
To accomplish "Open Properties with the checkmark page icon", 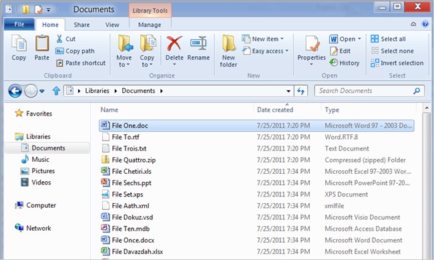I will (x=312, y=44).
